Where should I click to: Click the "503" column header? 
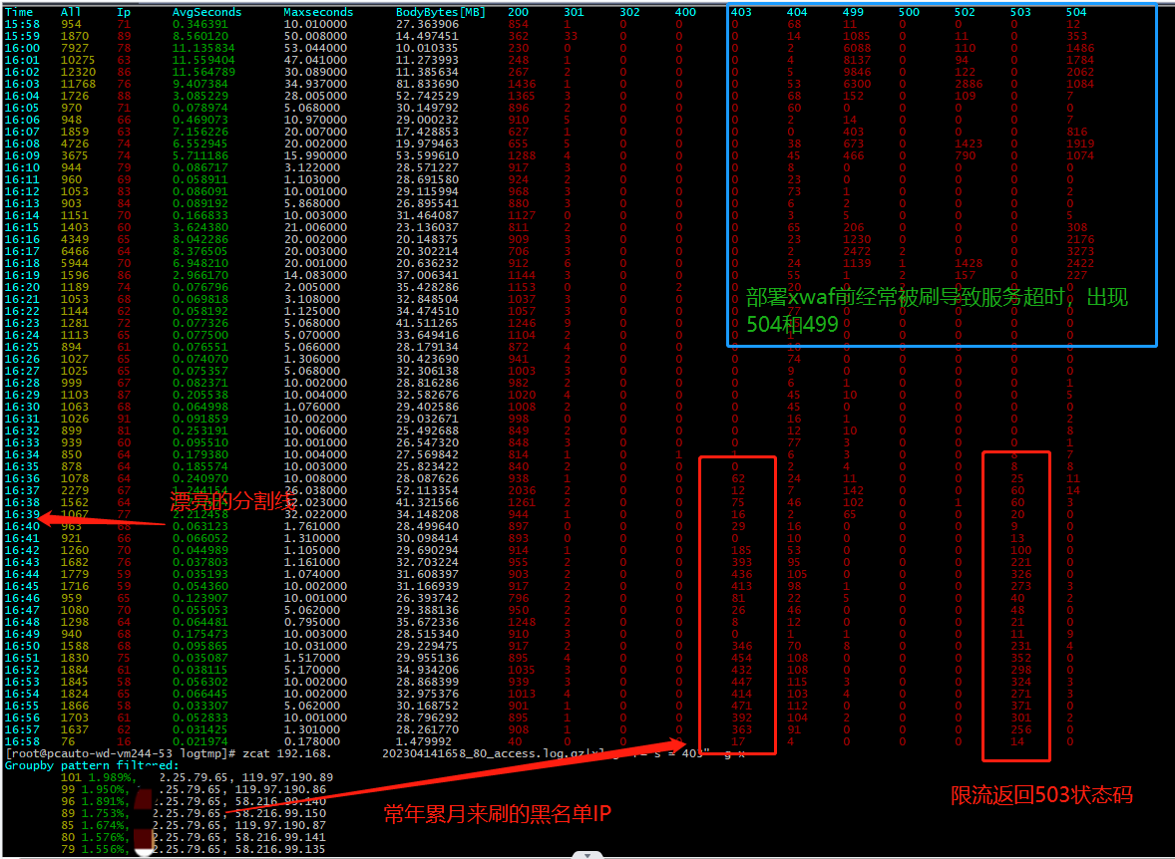coord(1020,12)
